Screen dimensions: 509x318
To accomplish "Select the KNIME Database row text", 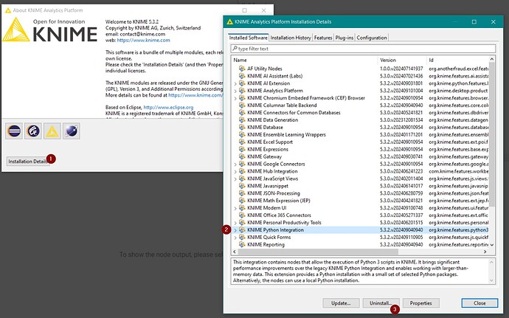I will click(x=265, y=128).
